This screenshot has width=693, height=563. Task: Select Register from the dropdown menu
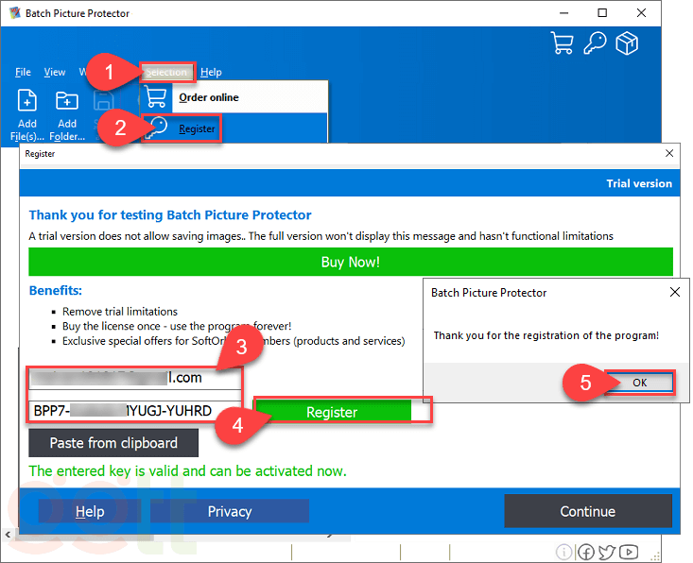[197, 128]
